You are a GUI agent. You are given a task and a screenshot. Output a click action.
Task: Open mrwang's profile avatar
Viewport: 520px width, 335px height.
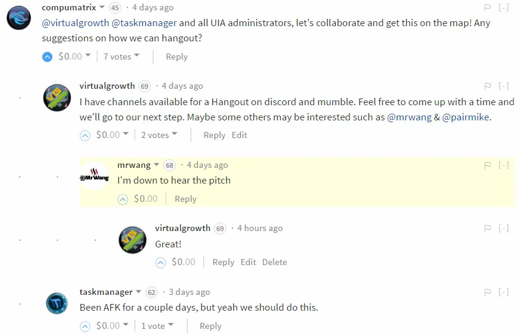[94, 176]
